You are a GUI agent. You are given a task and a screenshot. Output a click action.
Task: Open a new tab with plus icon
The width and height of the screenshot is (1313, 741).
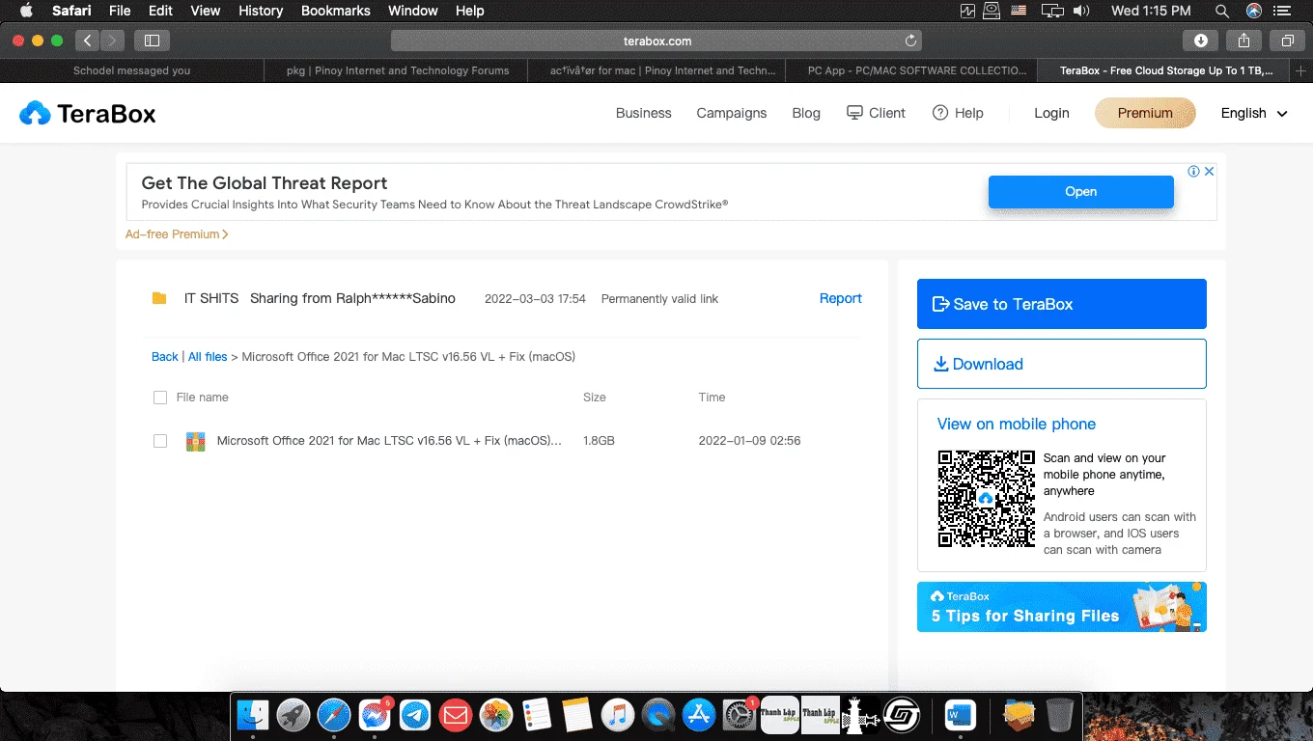click(x=1300, y=70)
